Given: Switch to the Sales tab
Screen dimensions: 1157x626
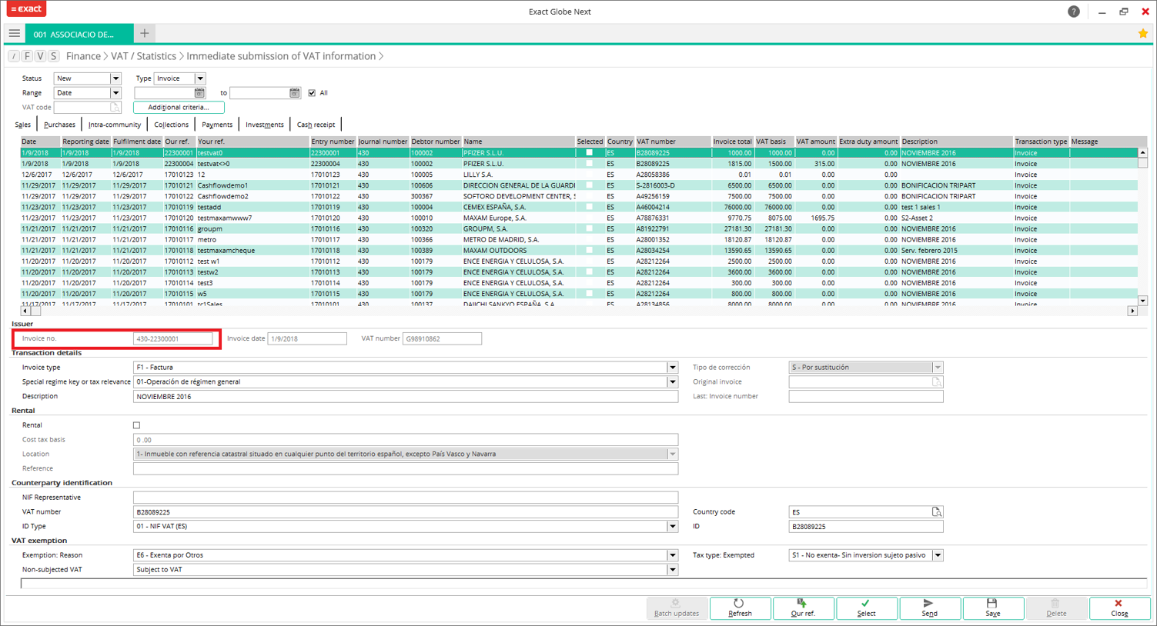Looking at the screenshot, I should [23, 125].
